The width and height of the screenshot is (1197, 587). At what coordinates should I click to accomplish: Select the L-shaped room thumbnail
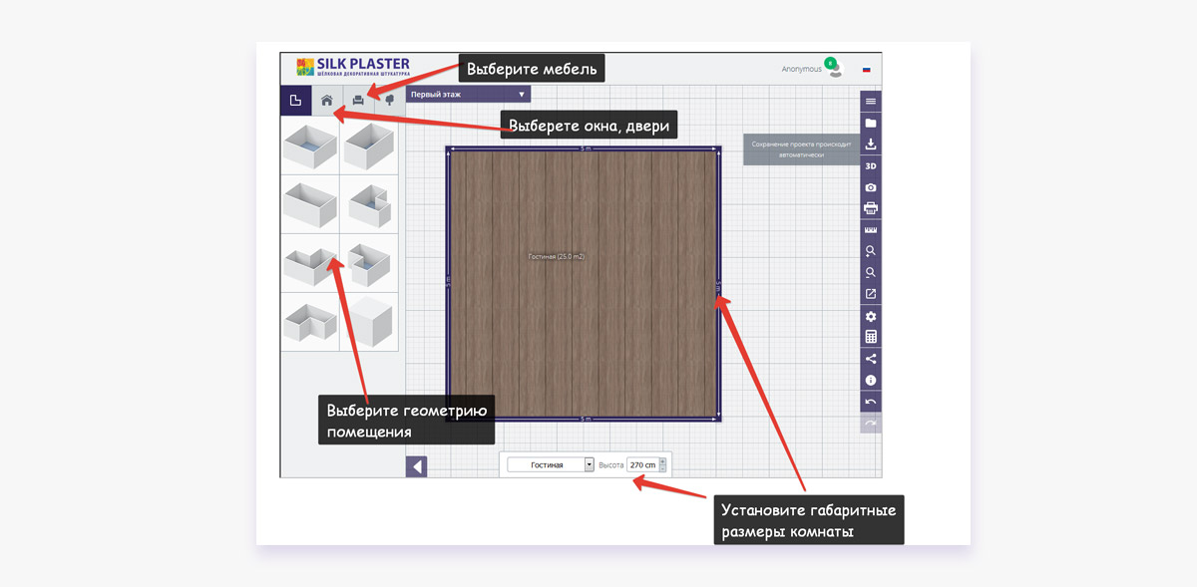click(309, 322)
